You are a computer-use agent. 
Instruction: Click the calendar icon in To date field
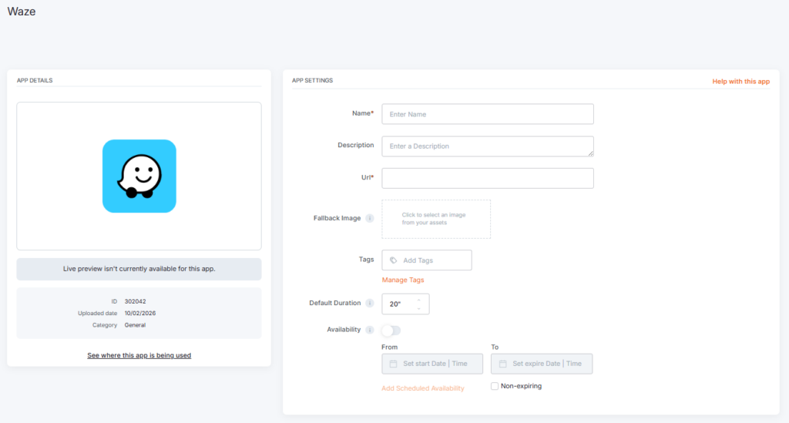click(x=502, y=364)
